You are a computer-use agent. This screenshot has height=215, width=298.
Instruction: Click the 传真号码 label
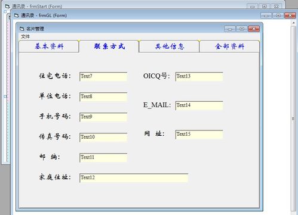coord(55,136)
